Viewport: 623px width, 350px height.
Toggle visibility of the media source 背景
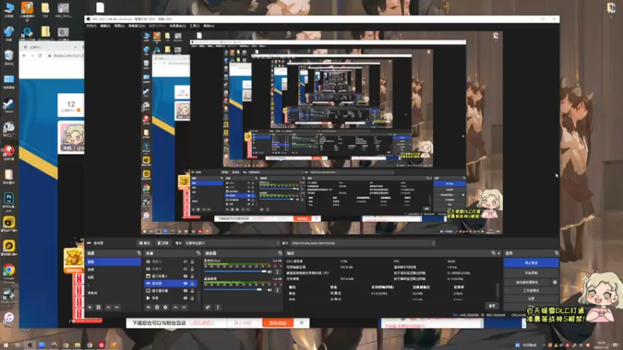185,298
